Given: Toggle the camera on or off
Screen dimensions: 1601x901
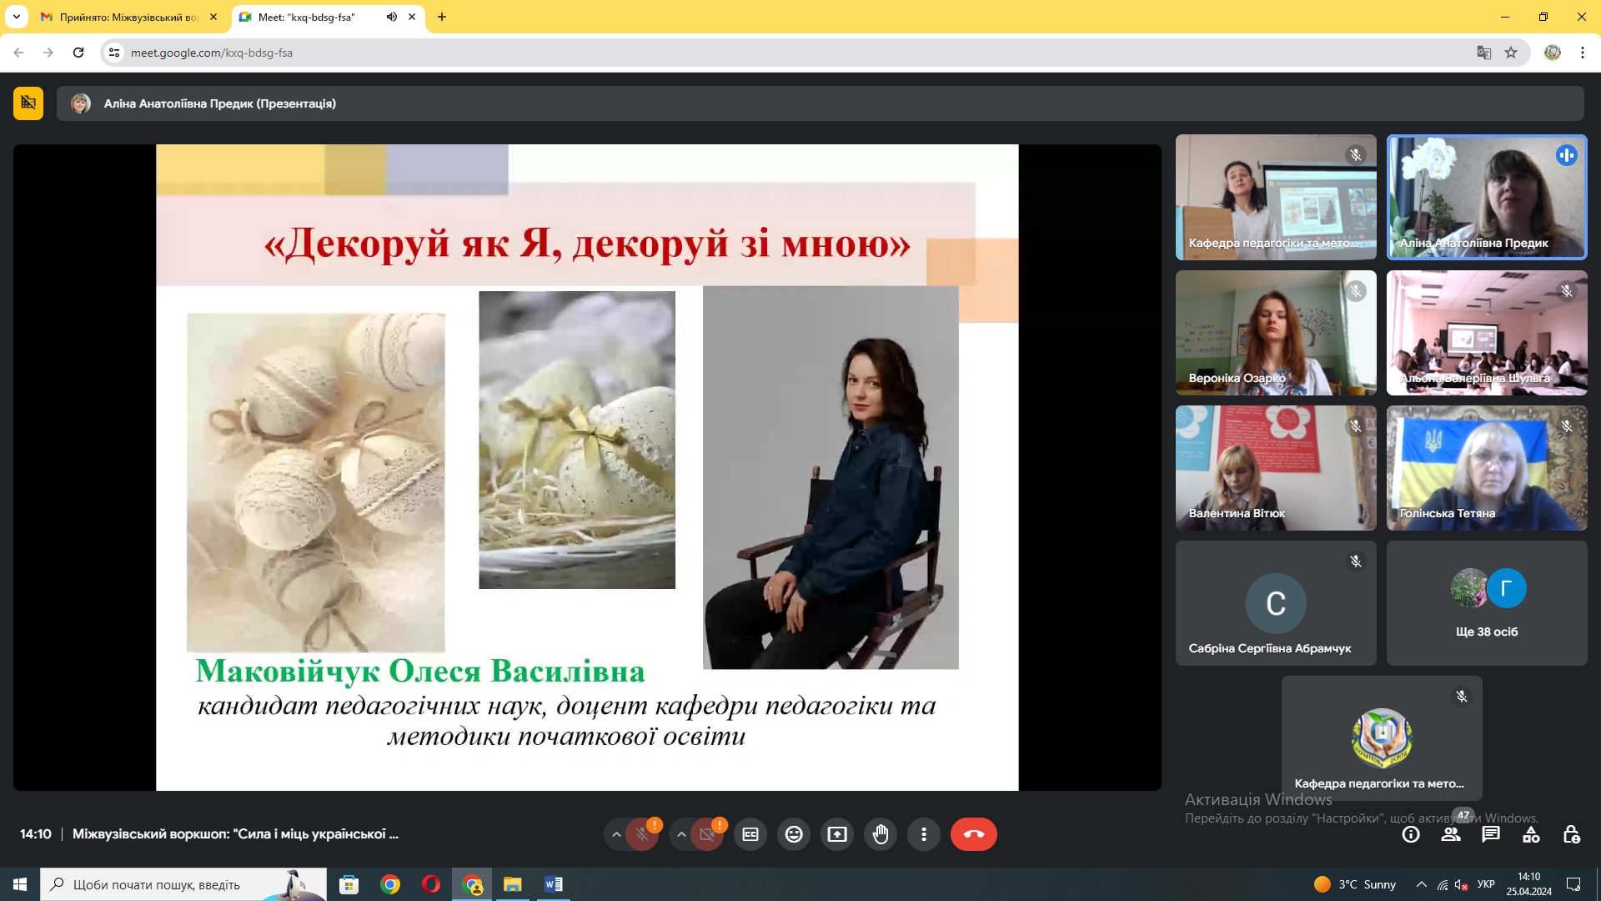Looking at the screenshot, I should pyautogui.click(x=707, y=834).
